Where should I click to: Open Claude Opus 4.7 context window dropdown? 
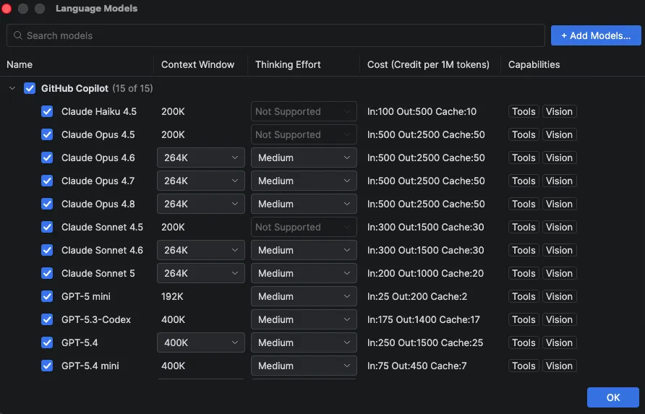pos(201,181)
